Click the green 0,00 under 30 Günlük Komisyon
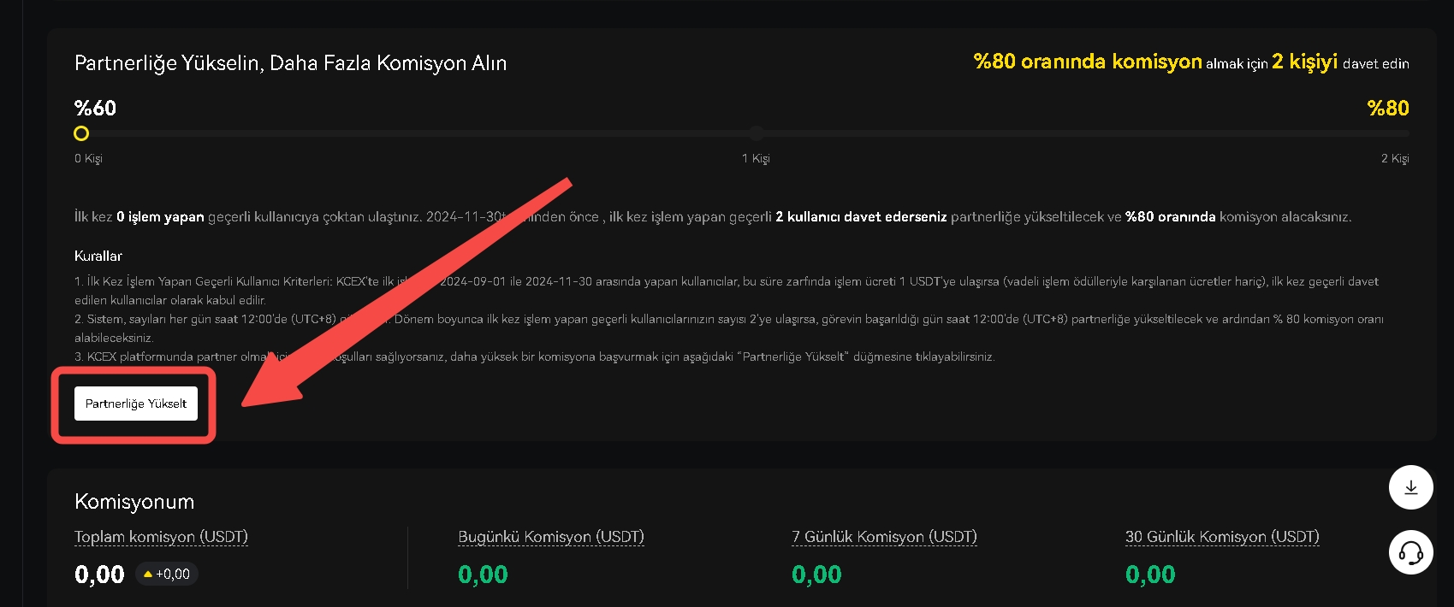This screenshot has height=607, width=1454. pos(1150,575)
